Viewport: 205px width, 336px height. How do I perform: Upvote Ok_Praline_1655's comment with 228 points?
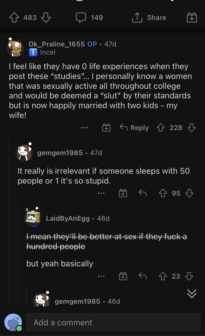[160, 128]
